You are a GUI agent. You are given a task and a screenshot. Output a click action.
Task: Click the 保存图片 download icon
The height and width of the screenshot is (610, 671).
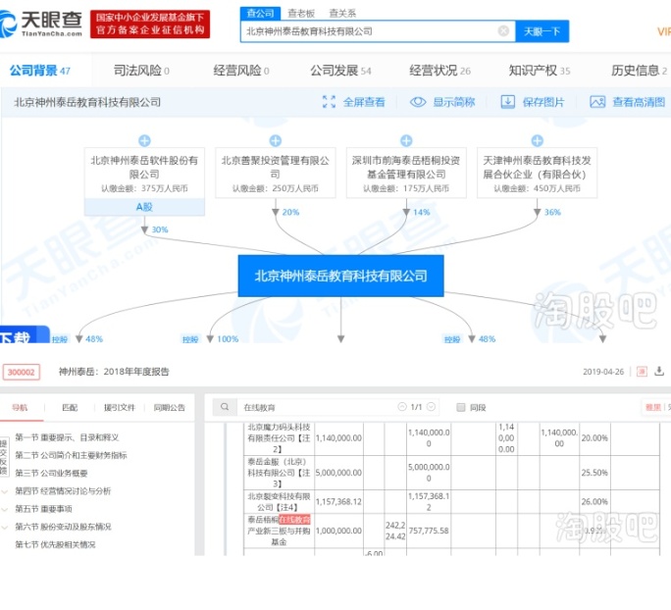click(507, 102)
